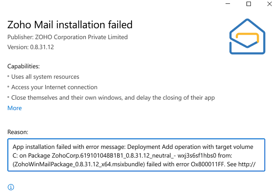Click inside the Reason error message box

tap(136, 155)
